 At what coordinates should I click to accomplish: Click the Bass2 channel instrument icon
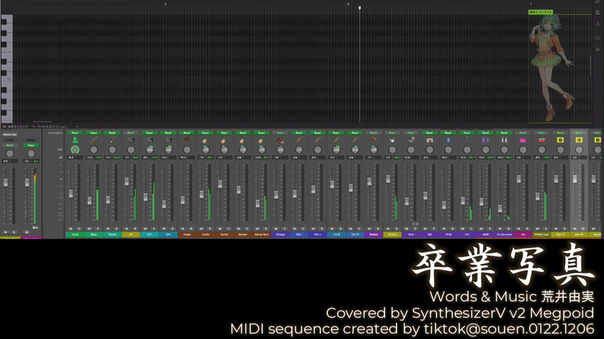pos(112,140)
